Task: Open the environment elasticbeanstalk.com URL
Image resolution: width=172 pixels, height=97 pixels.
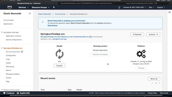Action: 65,37
